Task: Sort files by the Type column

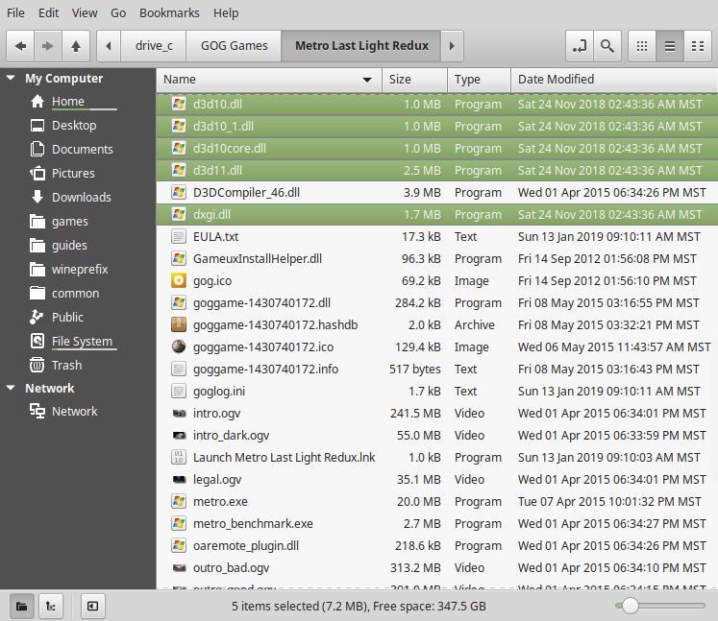Action: tap(480, 80)
